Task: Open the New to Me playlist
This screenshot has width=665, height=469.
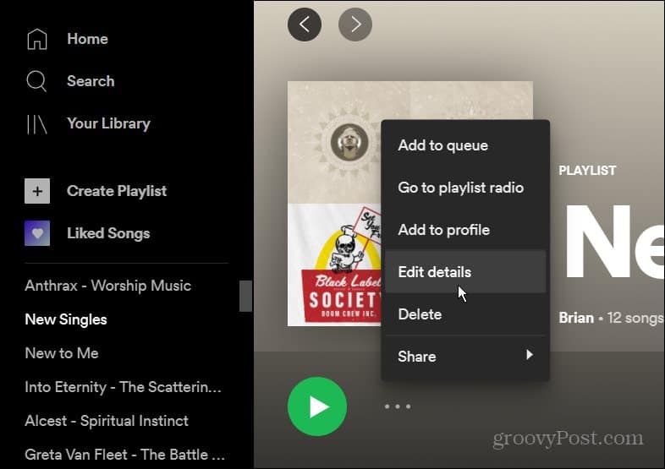Action: 62,353
